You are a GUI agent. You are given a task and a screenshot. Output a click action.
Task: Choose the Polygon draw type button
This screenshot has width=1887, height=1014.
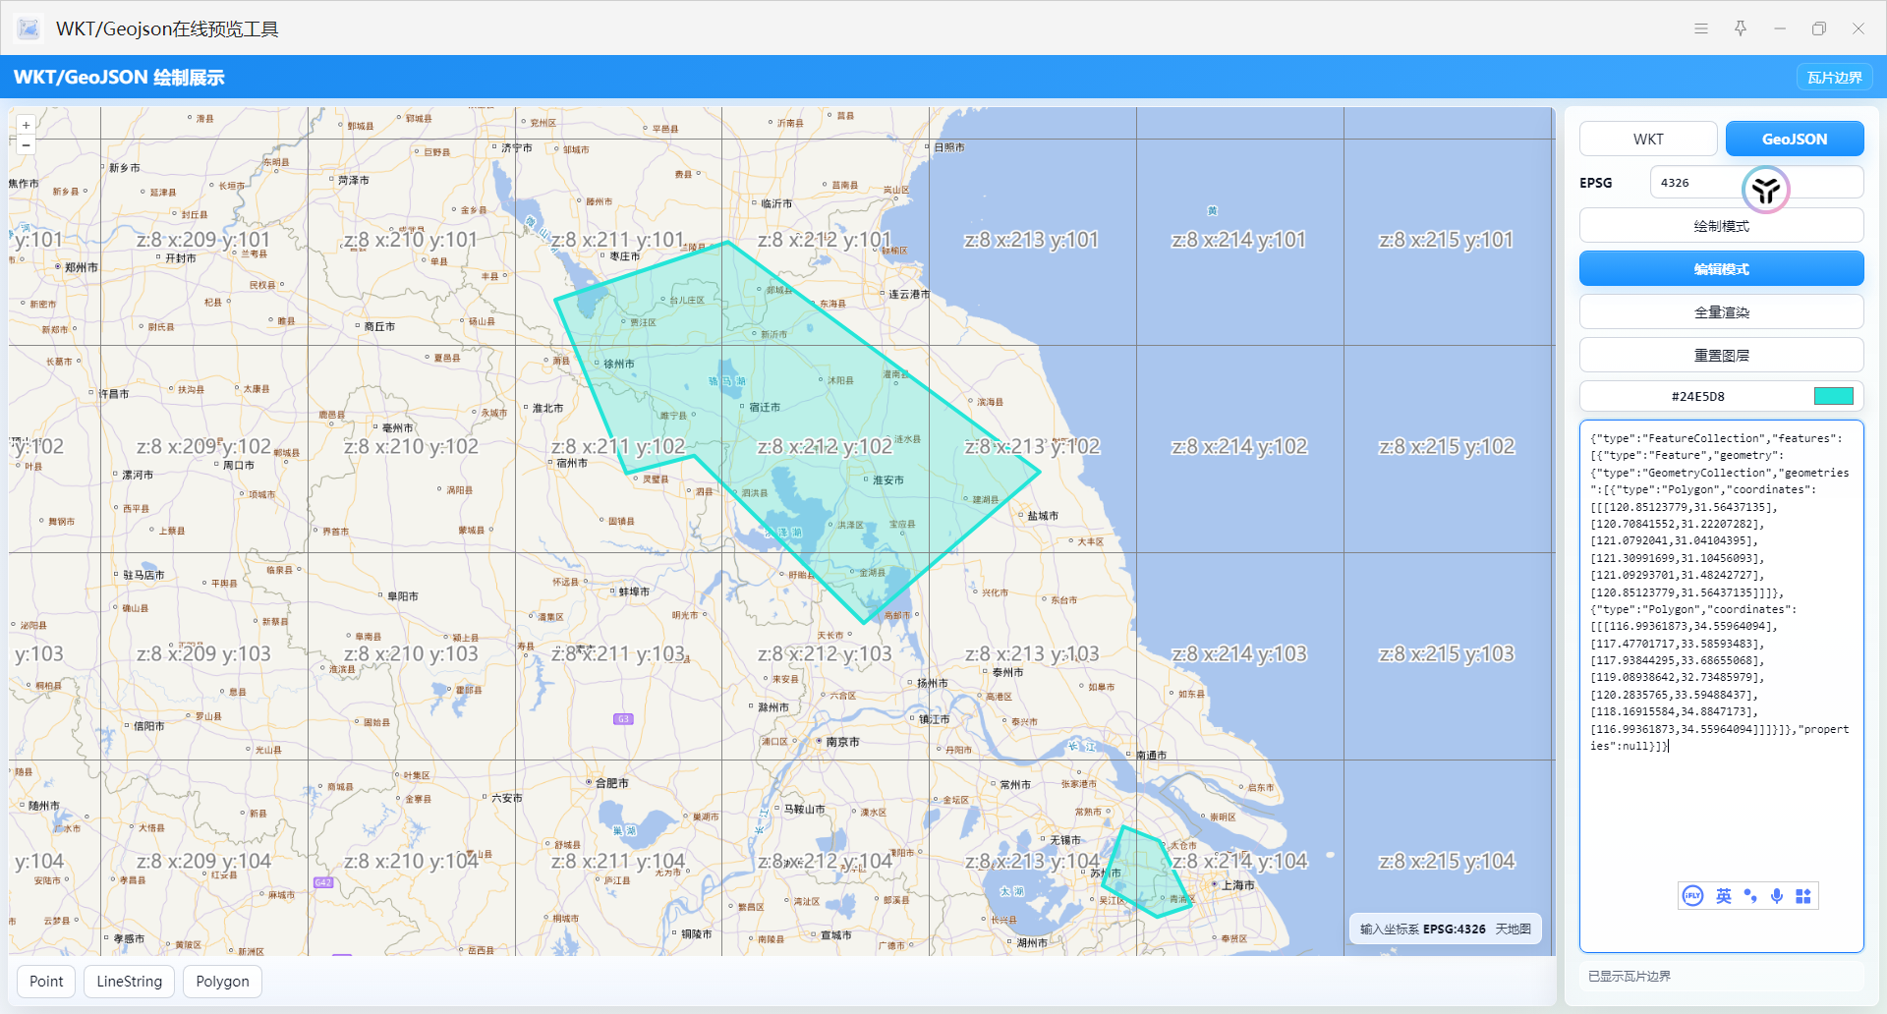pyautogui.click(x=222, y=982)
